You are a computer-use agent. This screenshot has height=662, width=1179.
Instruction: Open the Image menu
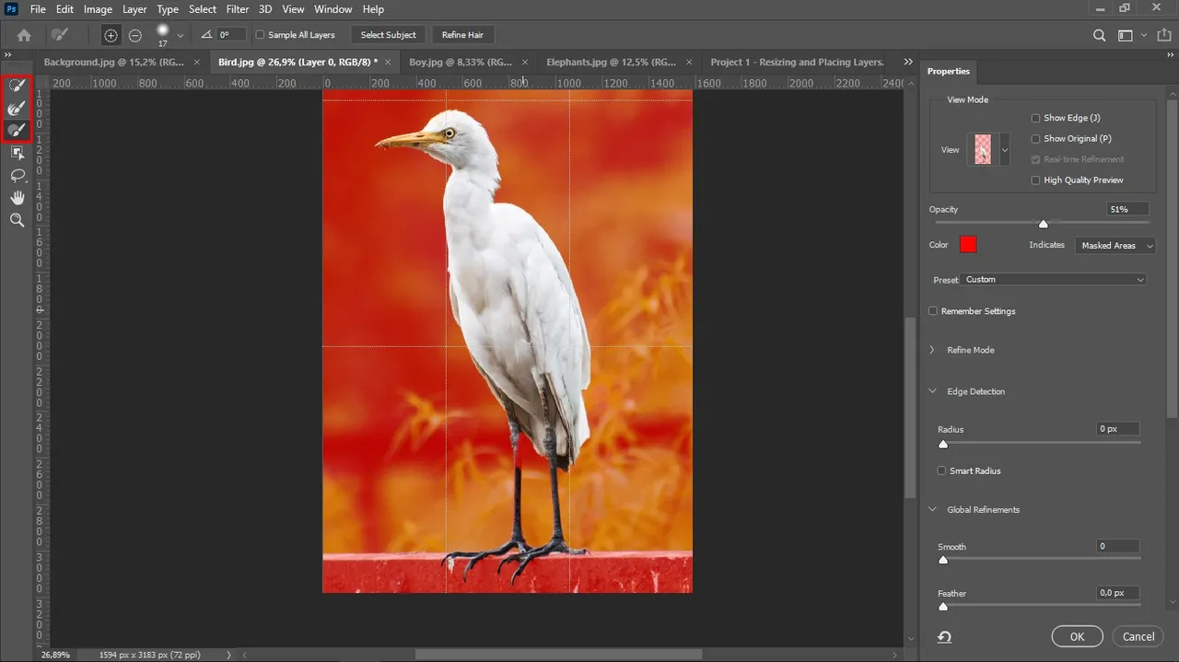(98, 9)
